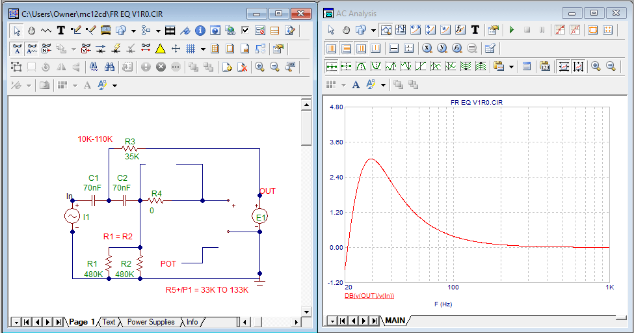Image resolution: width=634 pixels, height=333 pixels.
Task: Select the fx Performance Tag tool
Action: (460, 30)
